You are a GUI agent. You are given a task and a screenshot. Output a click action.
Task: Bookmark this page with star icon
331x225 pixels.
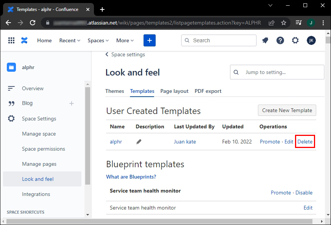point(284,23)
